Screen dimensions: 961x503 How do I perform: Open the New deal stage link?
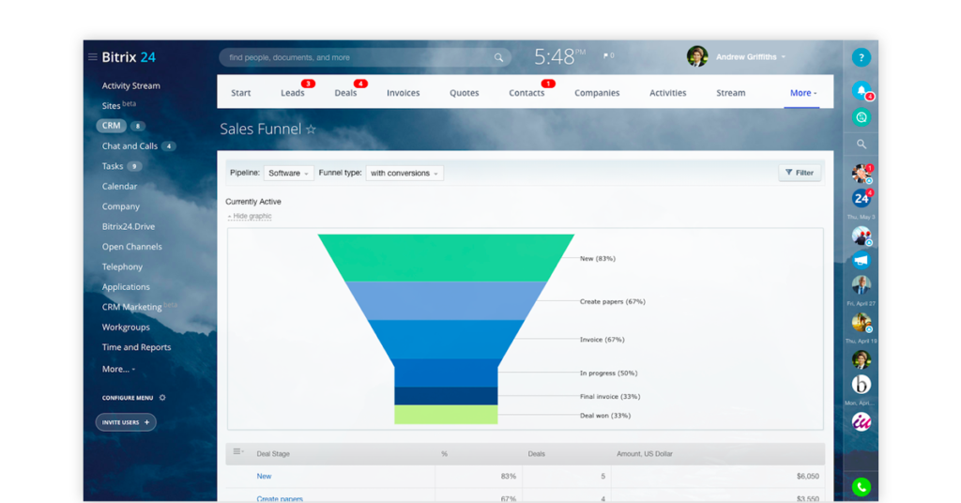tap(264, 476)
